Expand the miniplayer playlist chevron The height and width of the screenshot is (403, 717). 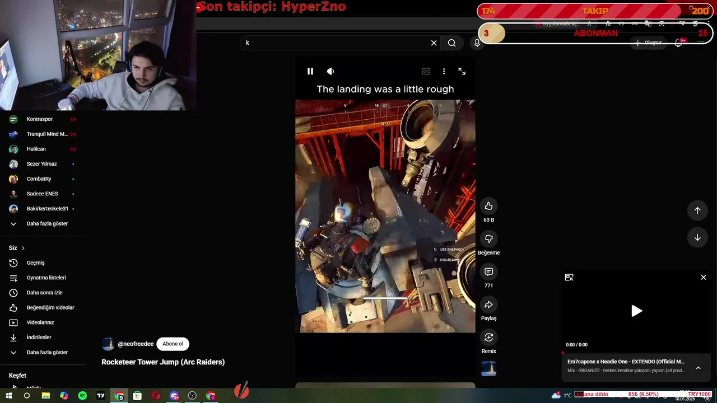(698, 368)
